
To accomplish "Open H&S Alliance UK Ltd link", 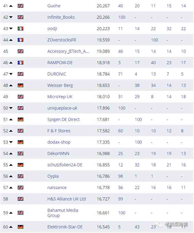I will (67, 199).
